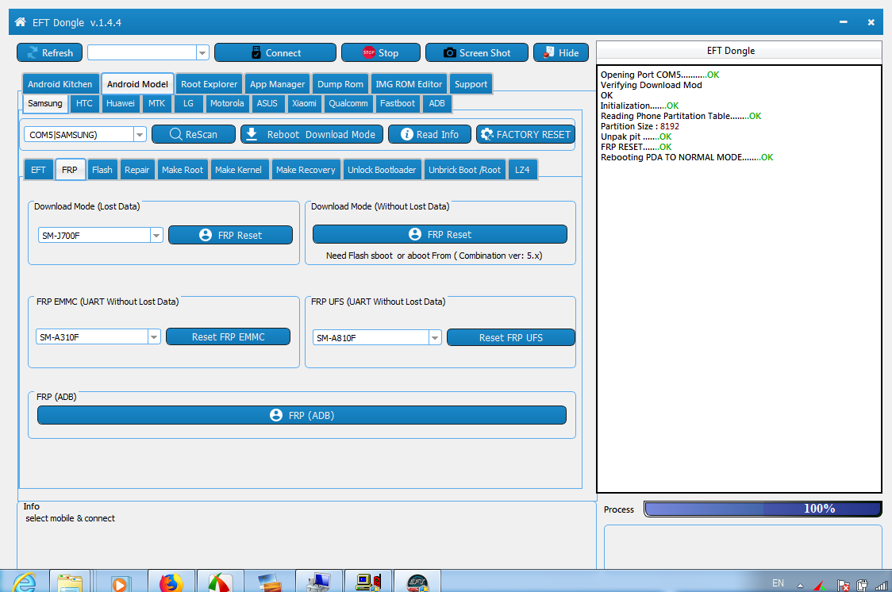892x592 pixels.
Task: Click the Read Info button
Action: (x=429, y=135)
